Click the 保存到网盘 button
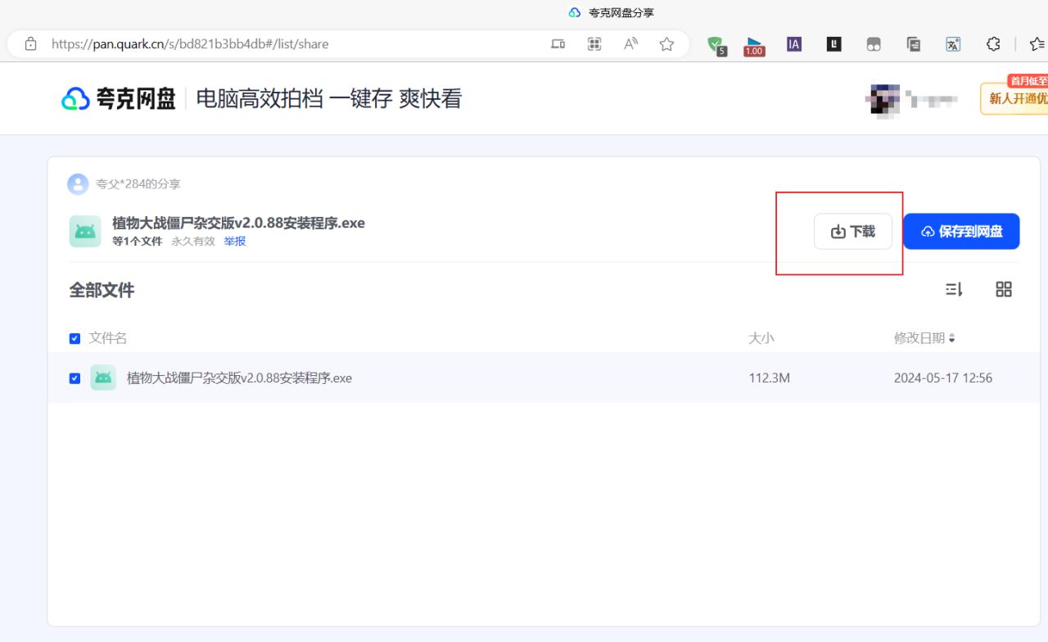 961,232
